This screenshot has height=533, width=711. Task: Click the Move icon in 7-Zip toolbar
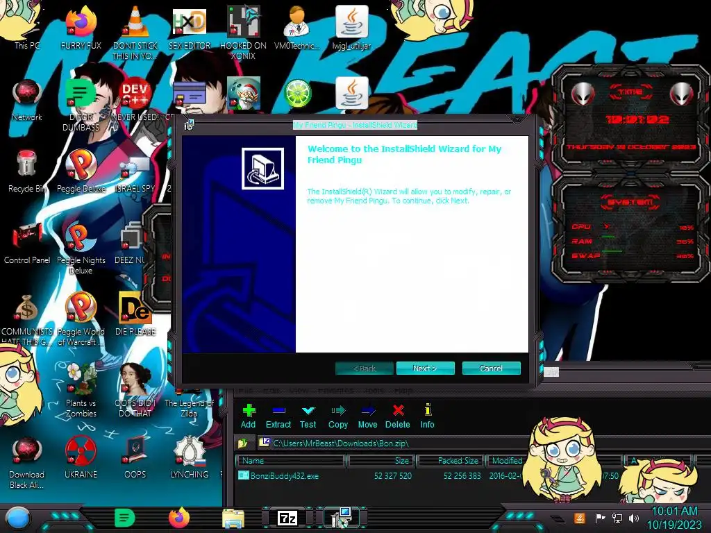tap(368, 410)
